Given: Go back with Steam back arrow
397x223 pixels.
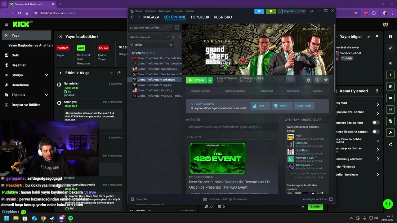Looking at the screenshot, I should [132, 17].
